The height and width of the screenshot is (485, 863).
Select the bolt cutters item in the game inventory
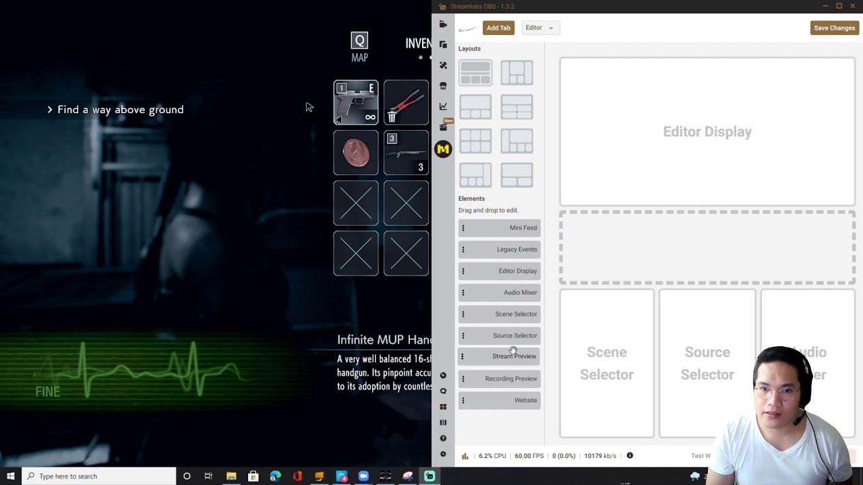406,102
